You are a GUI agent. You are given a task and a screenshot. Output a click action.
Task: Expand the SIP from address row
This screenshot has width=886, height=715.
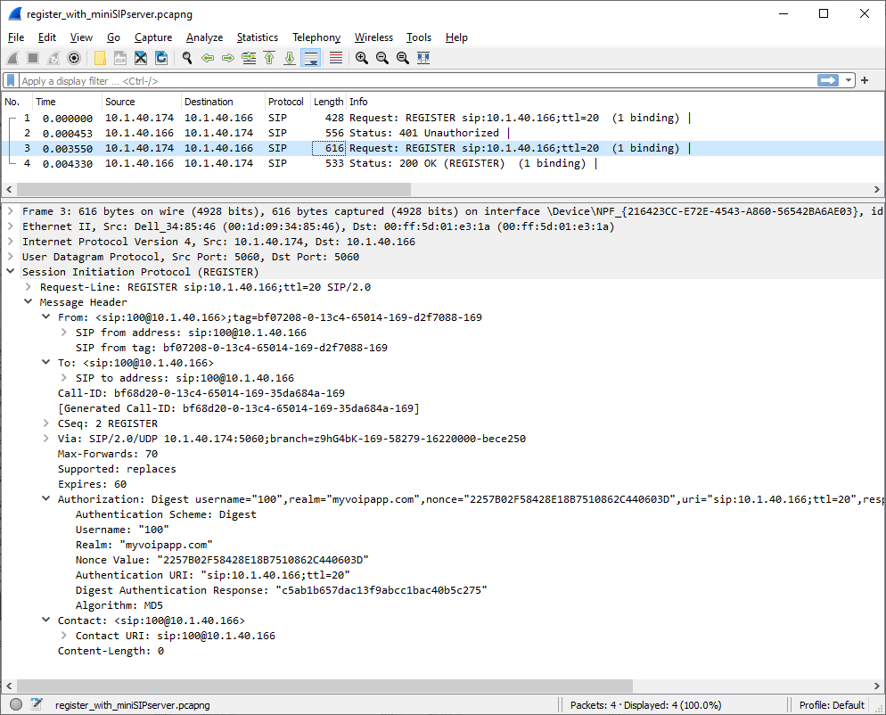click(x=64, y=333)
